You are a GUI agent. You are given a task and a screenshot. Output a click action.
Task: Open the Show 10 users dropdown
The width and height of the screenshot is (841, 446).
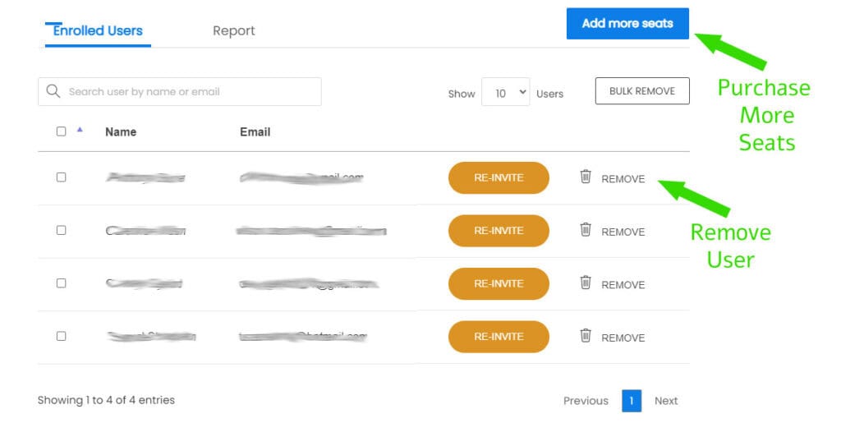click(x=505, y=92)
